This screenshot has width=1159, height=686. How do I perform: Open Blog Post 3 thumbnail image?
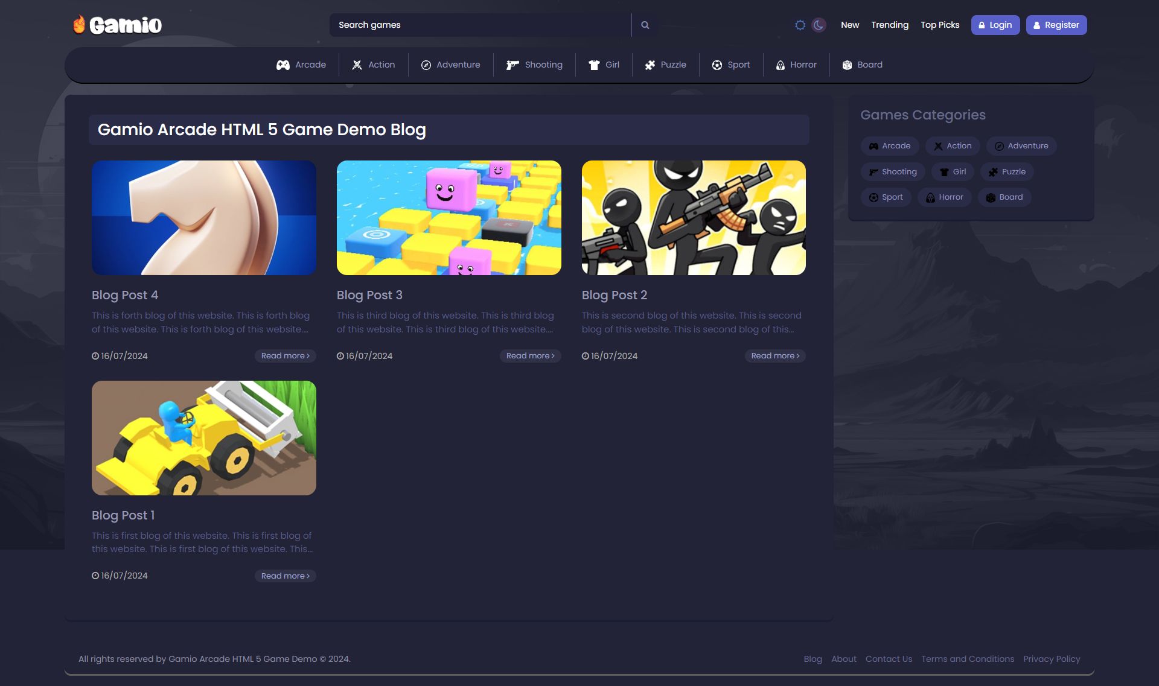click(449, 218)
